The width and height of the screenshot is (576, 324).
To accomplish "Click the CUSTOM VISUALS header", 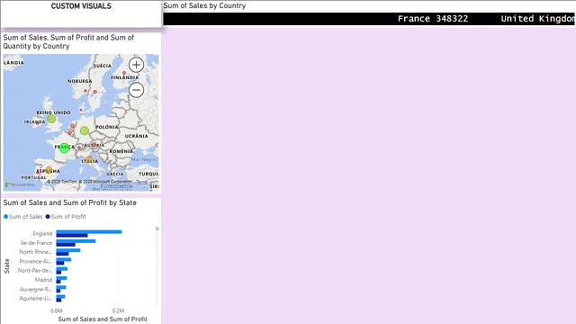I will pos(81,6).
